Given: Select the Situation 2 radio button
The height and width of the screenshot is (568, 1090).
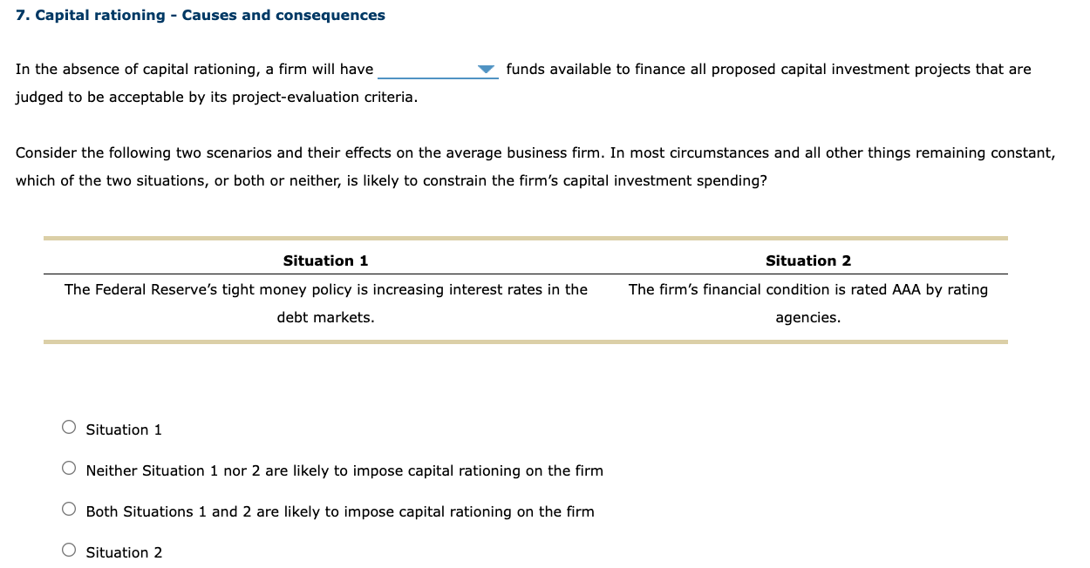Looking at the screenshot, I should coord(68,549).
